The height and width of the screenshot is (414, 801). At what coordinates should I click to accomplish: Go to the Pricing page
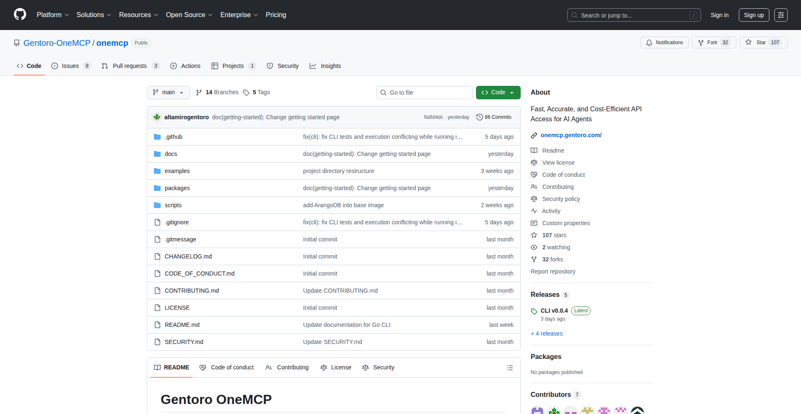tap(276, 15)
